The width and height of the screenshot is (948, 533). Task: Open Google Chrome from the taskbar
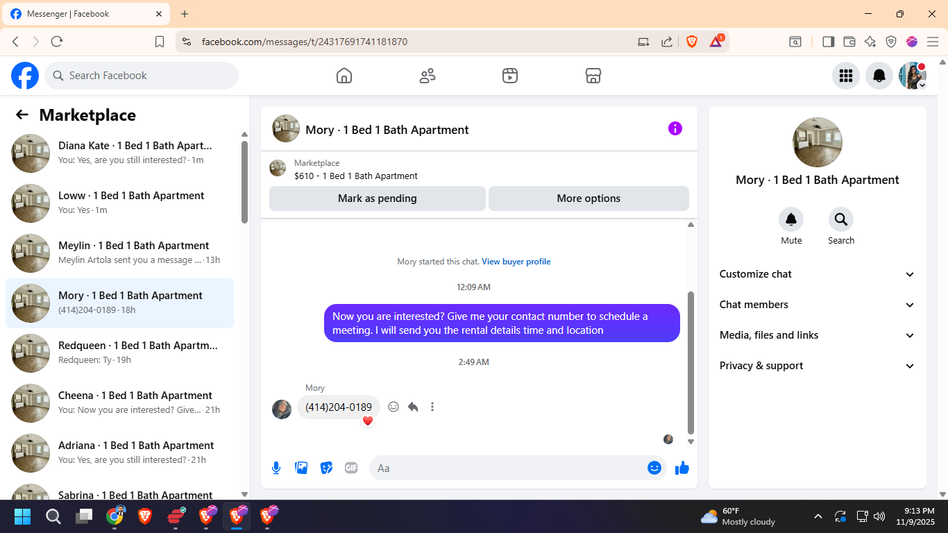pyautogui.click(x=115, y=516)
